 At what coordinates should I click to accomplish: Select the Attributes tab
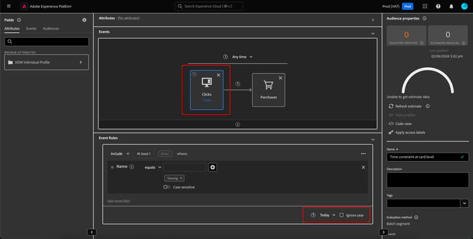point(12,28)
